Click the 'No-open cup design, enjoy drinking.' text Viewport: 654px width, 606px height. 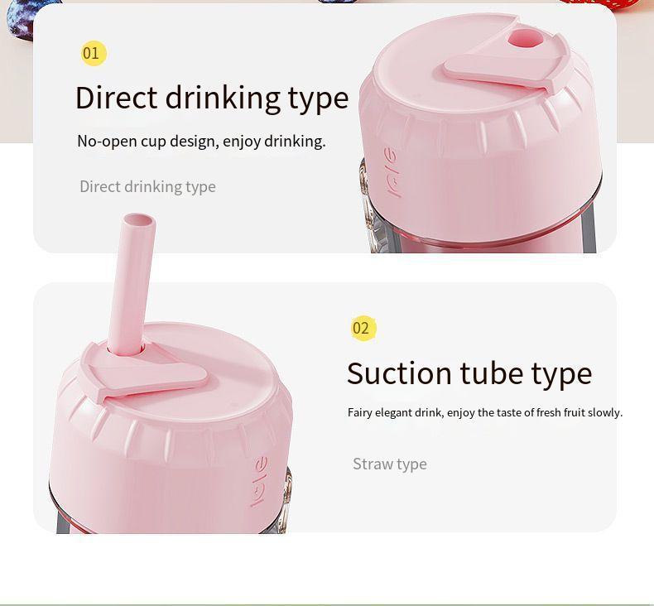point(201,142)
